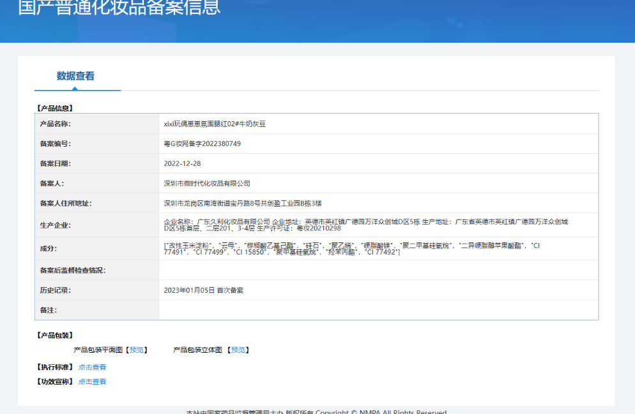Click the 成分 row label
This screenshot has width=635, height=414.
tap(49, 249)
